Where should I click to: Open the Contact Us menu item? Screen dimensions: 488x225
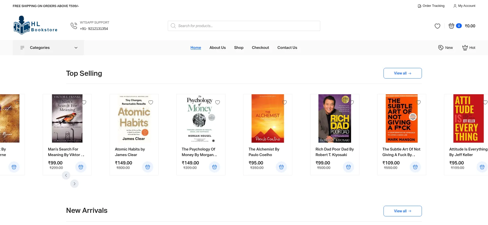pos(287,48)
